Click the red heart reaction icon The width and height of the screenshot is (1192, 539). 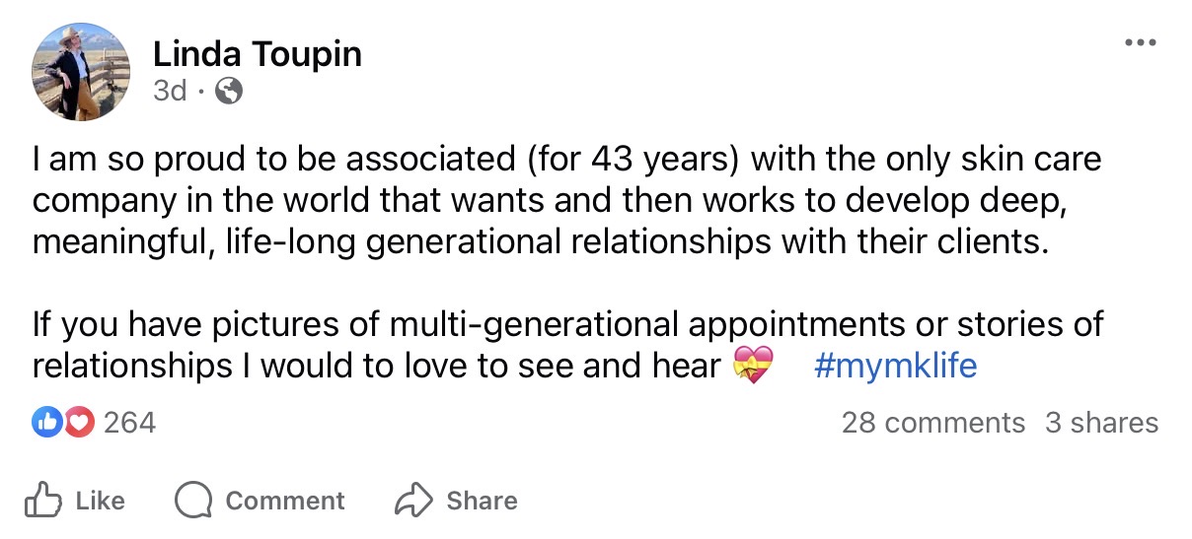[x=78, y=423]
